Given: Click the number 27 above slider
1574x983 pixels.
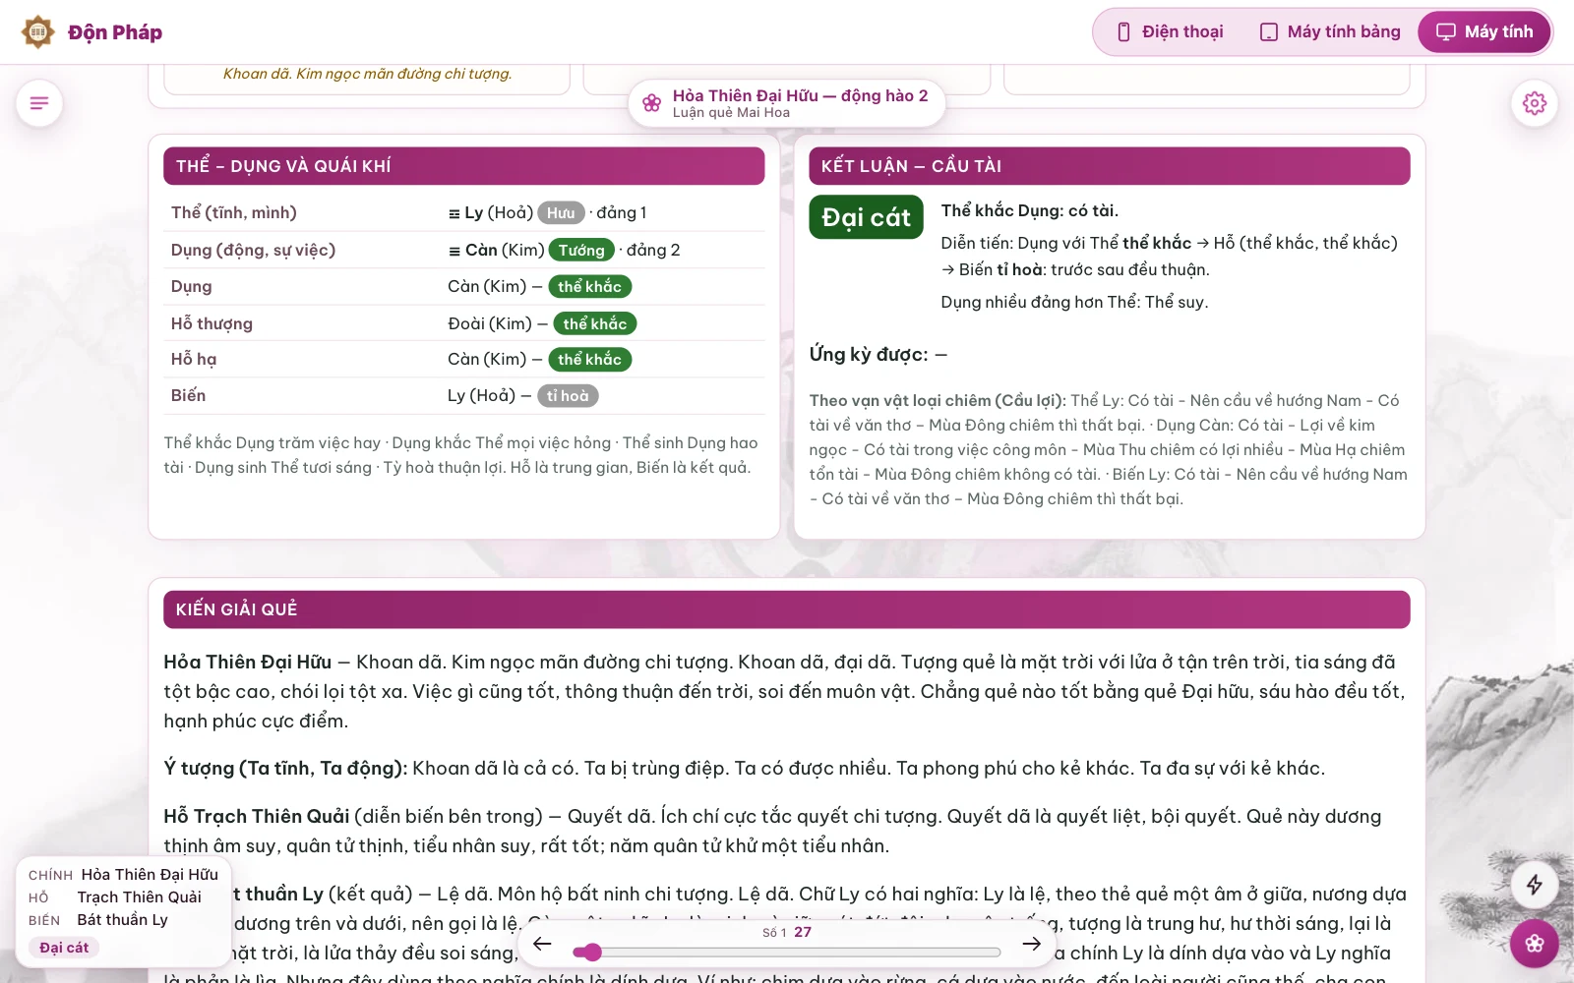Looking at the screenshot, I should (803, 932).
